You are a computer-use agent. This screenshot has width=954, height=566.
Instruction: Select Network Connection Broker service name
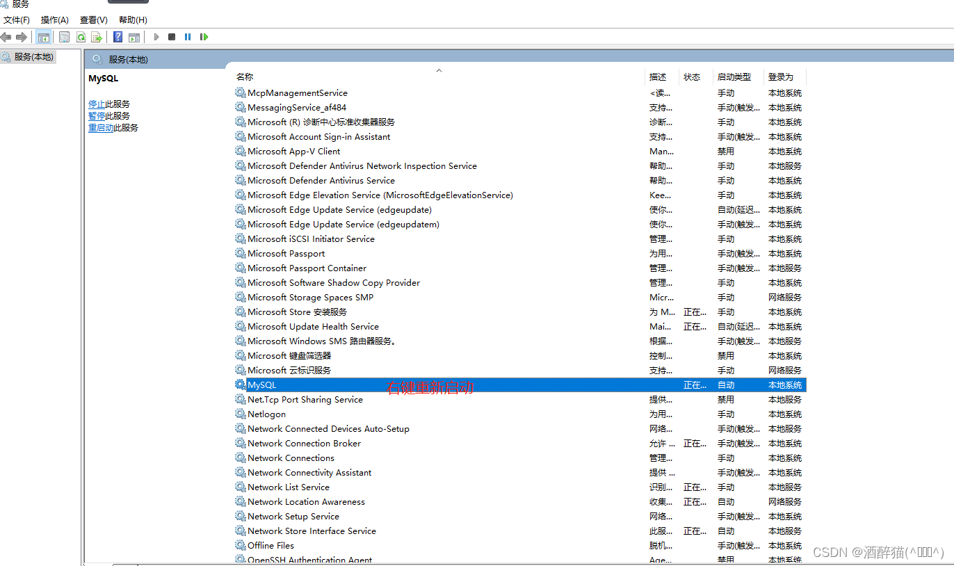tap(305, 443)
